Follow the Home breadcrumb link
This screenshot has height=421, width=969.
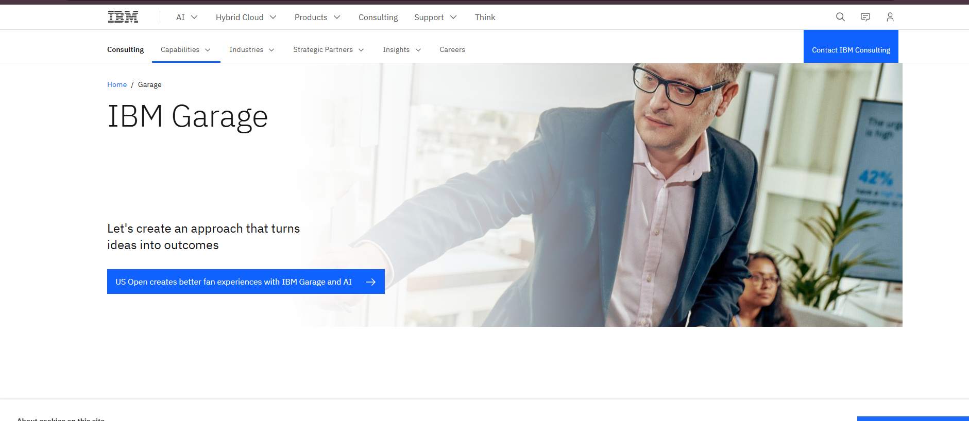pos(117,84)
